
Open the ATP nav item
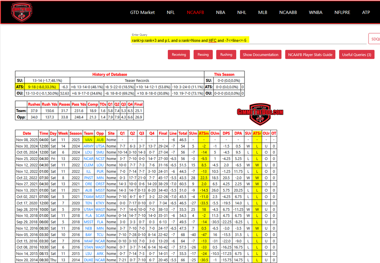[x=366, y=12]
